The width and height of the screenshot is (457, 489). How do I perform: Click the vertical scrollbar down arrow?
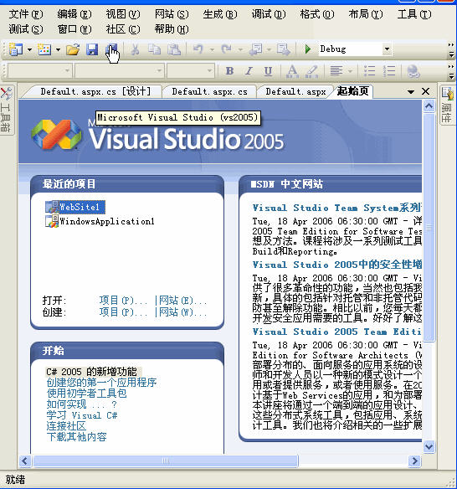(429, 446)
